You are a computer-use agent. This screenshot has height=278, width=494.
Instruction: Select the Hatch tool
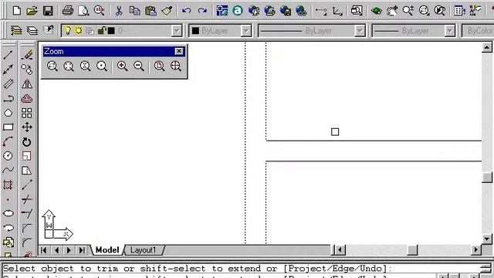(8, 185)
